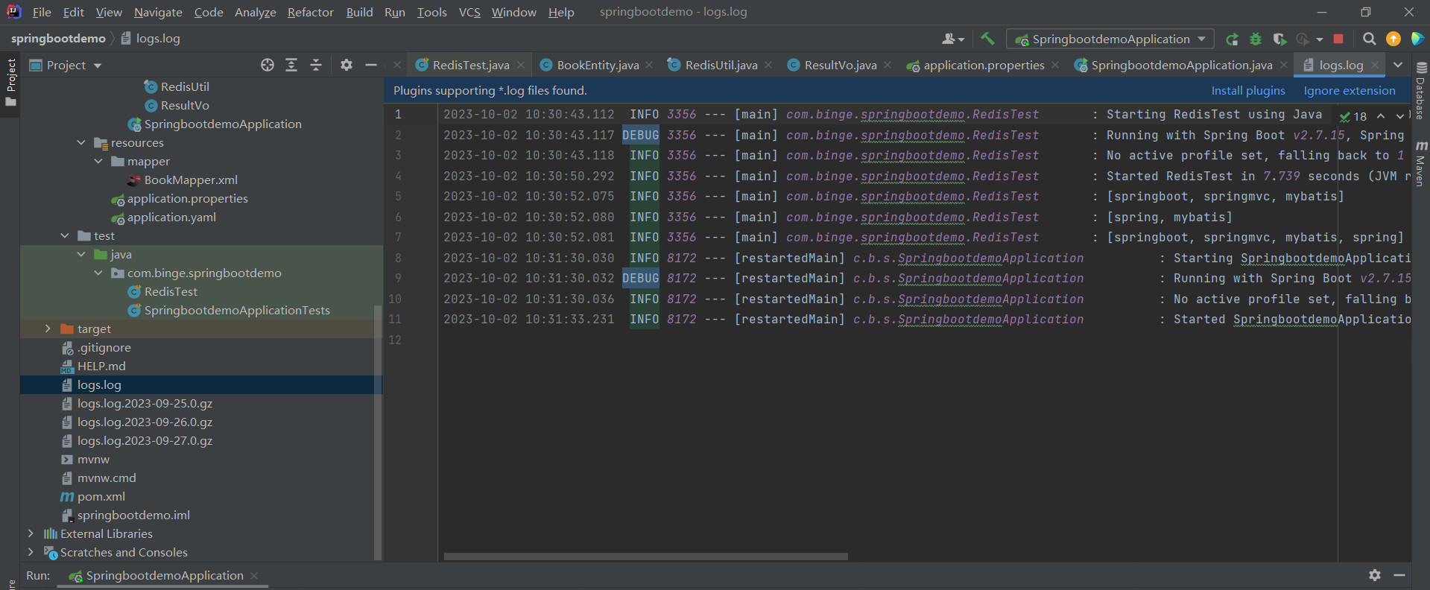
Task: Select pom.xml in project tree
Action: coord(101,496)
